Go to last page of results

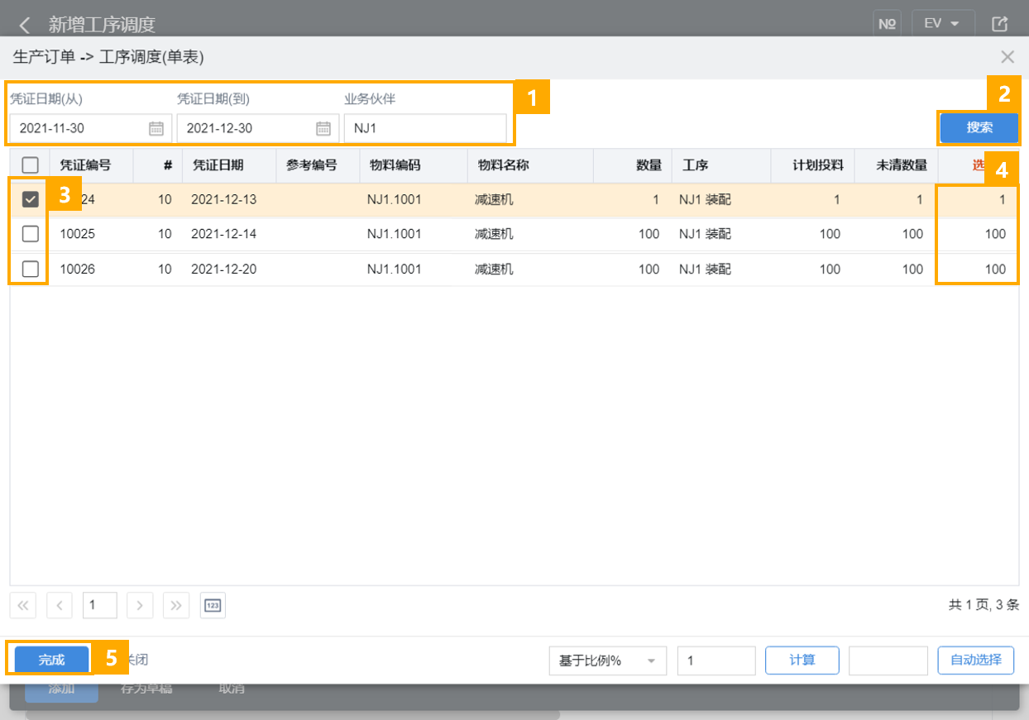point(176,605)
